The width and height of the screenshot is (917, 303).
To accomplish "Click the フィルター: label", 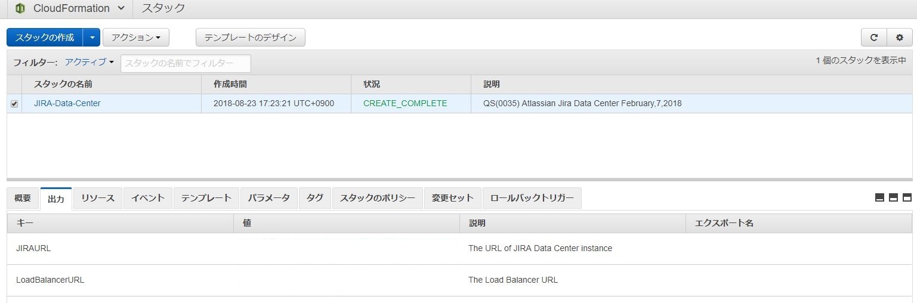I will tap(35, 63).
